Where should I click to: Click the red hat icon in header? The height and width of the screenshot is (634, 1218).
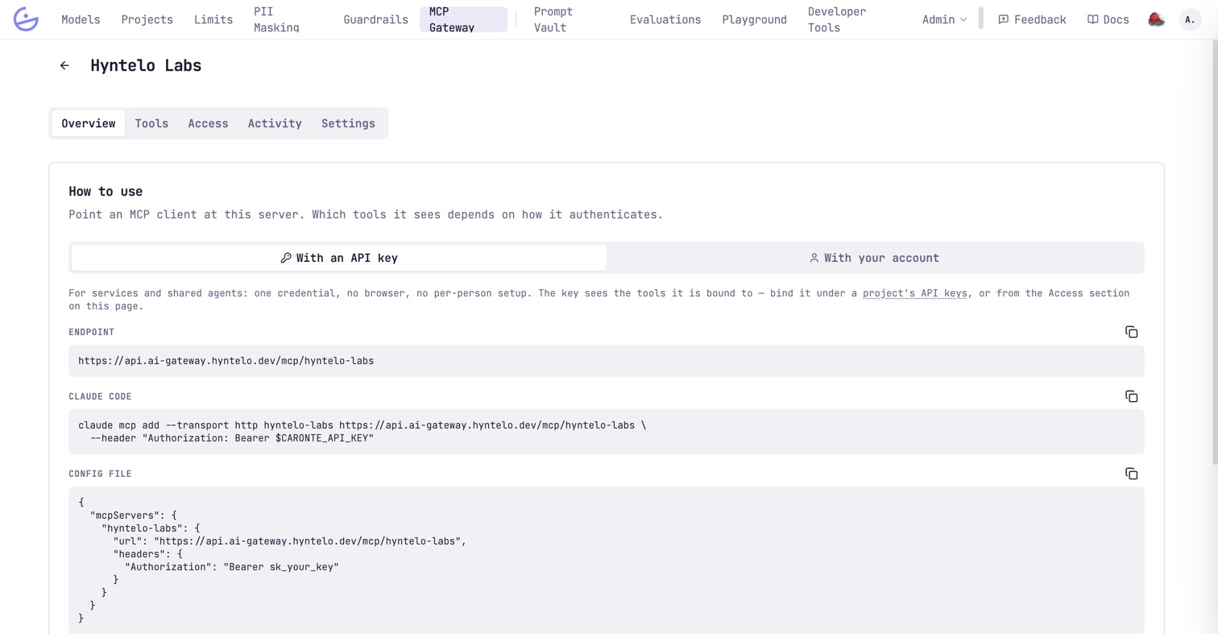[1156, 19]
